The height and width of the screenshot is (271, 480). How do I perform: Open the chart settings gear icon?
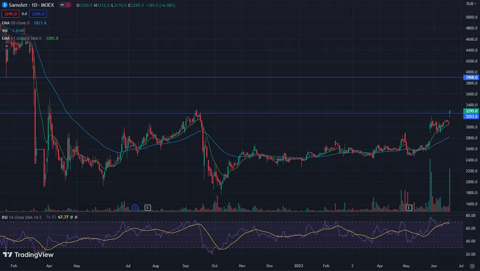pyautogui.click(x=472, y=265)
